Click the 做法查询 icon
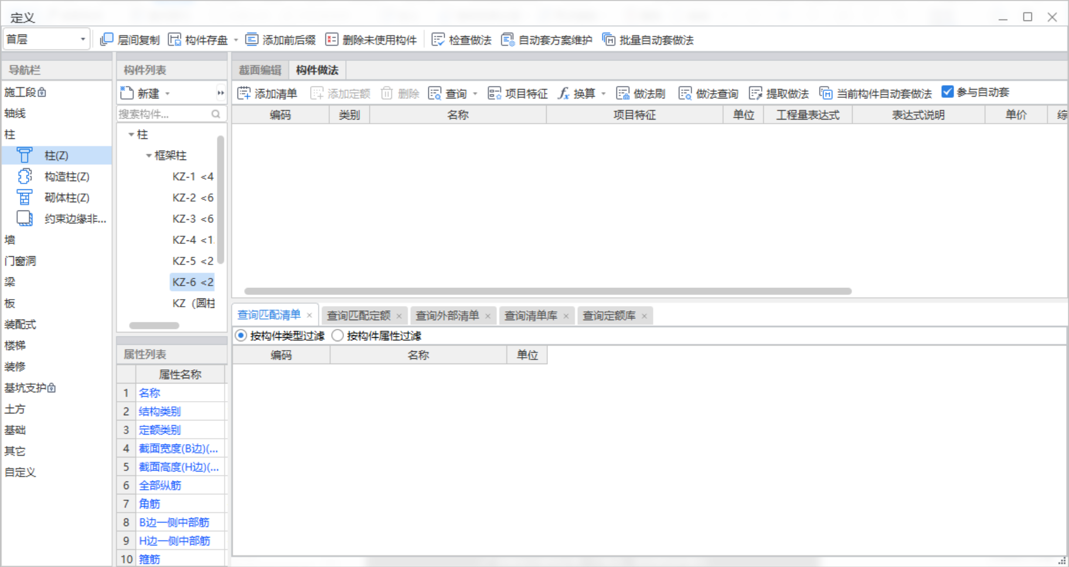Screen dimensions: 1069x567 coord(685,93)
